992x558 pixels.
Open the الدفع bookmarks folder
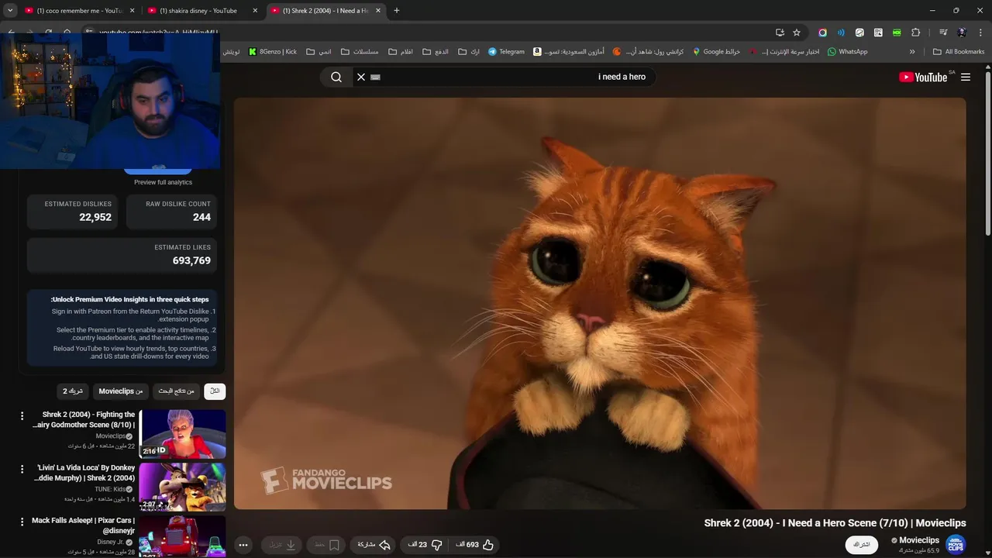pyautogui.click(x=436, y=52)
